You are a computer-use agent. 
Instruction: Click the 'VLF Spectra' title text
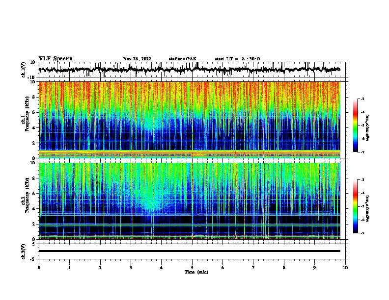56,59
